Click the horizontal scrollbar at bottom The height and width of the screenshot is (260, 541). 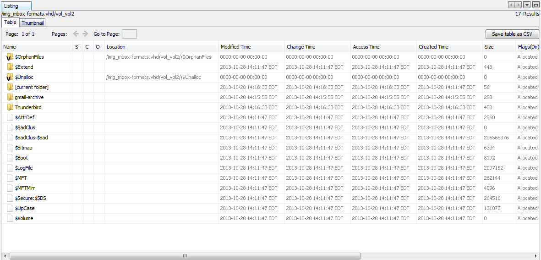(x=185, y=256)
